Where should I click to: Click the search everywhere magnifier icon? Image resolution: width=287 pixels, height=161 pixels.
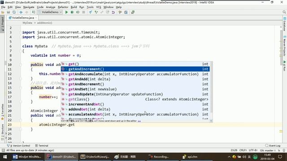coord(284,12)
